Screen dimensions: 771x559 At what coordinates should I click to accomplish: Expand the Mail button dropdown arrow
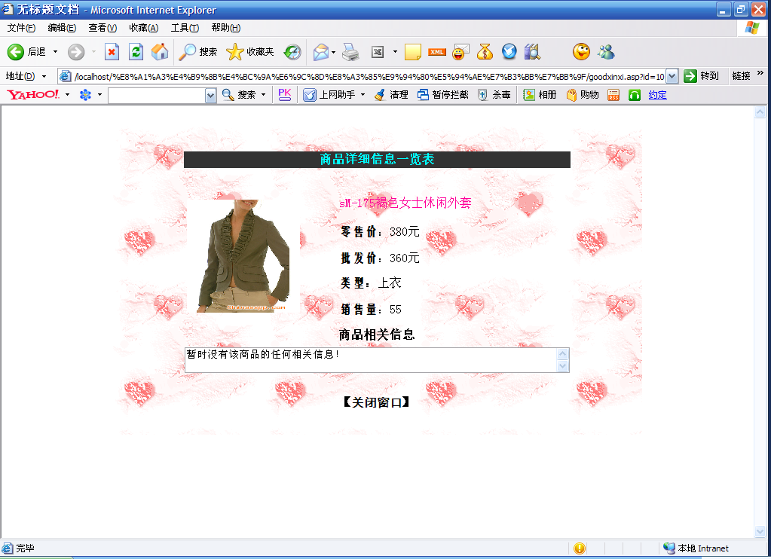click(x=333, y=52)
